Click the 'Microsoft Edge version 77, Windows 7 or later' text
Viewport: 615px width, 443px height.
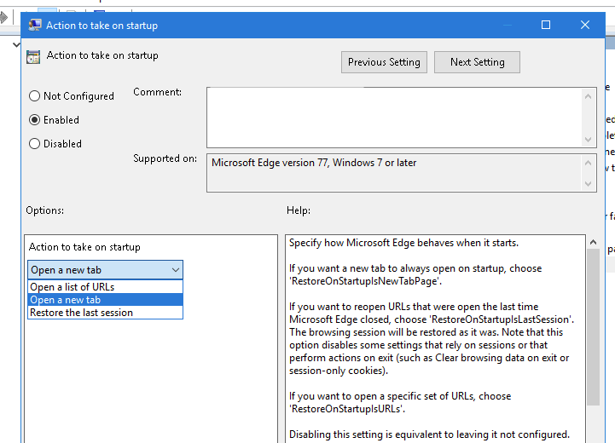click(314, 163)
